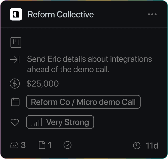Viewport: 168px width, 159px height.
Task: Click the file count number 1
Action: pos(50,145)
